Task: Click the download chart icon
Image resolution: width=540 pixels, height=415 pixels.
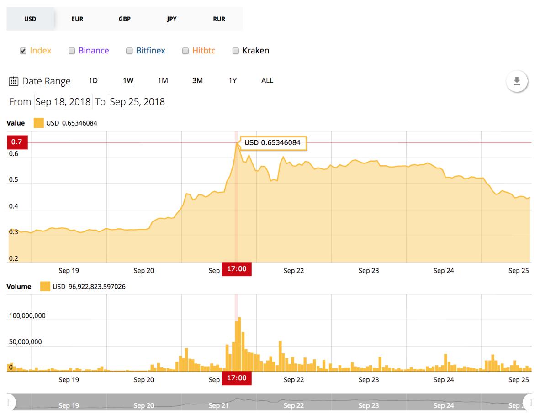Action: coord(517,82)
